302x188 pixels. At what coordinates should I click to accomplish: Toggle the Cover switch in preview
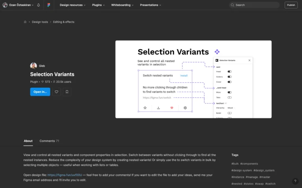(x=230, y=82)
